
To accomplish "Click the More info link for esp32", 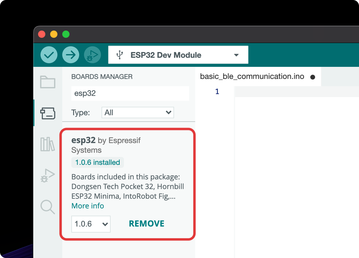I will [x=88, y=206].
